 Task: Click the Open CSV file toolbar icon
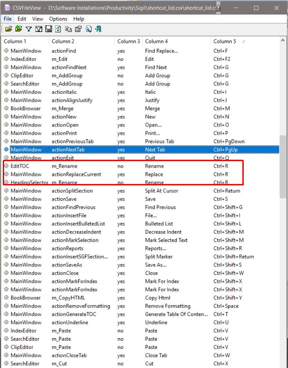[x=9, y=29]
